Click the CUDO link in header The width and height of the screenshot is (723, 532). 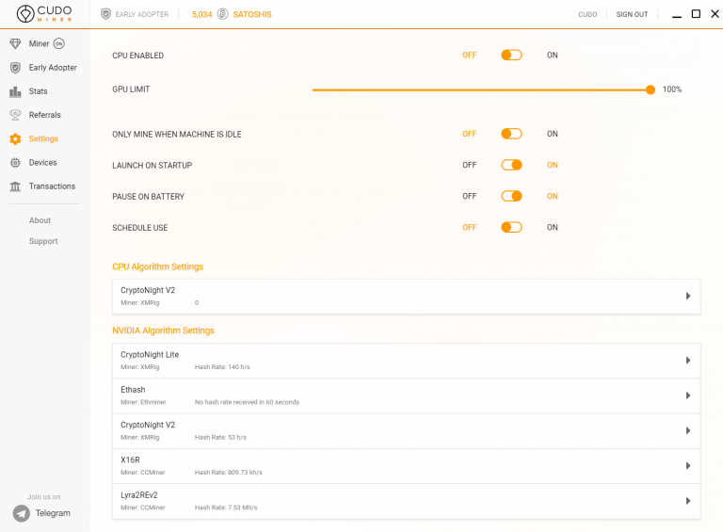587,14
